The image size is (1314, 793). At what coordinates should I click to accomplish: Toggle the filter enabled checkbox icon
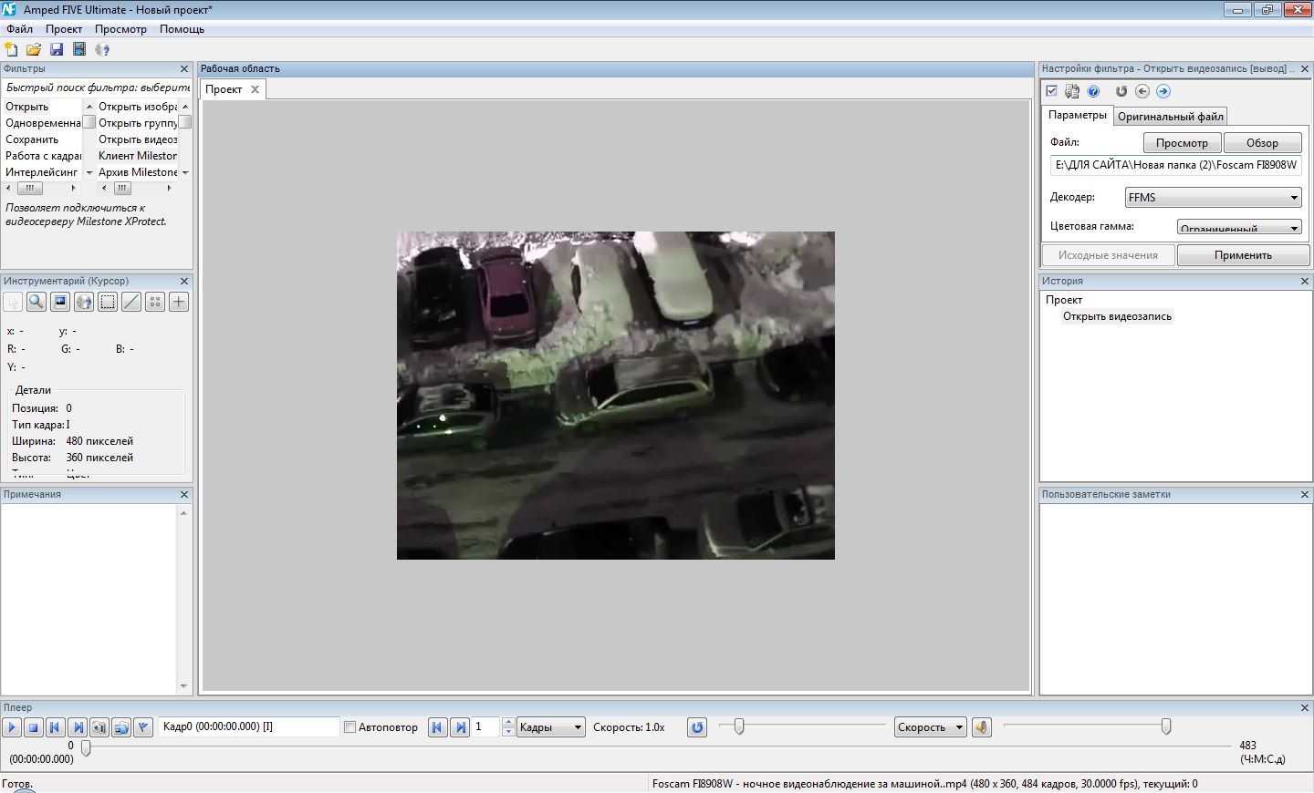[x=1051, y=91]
